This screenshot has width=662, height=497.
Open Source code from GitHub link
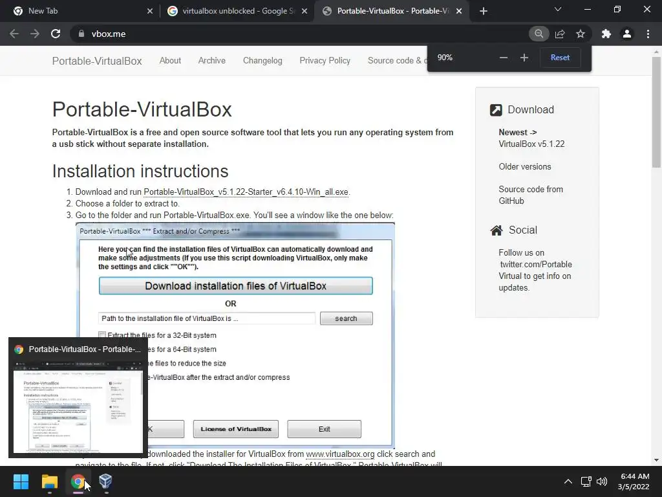point(531,195)
